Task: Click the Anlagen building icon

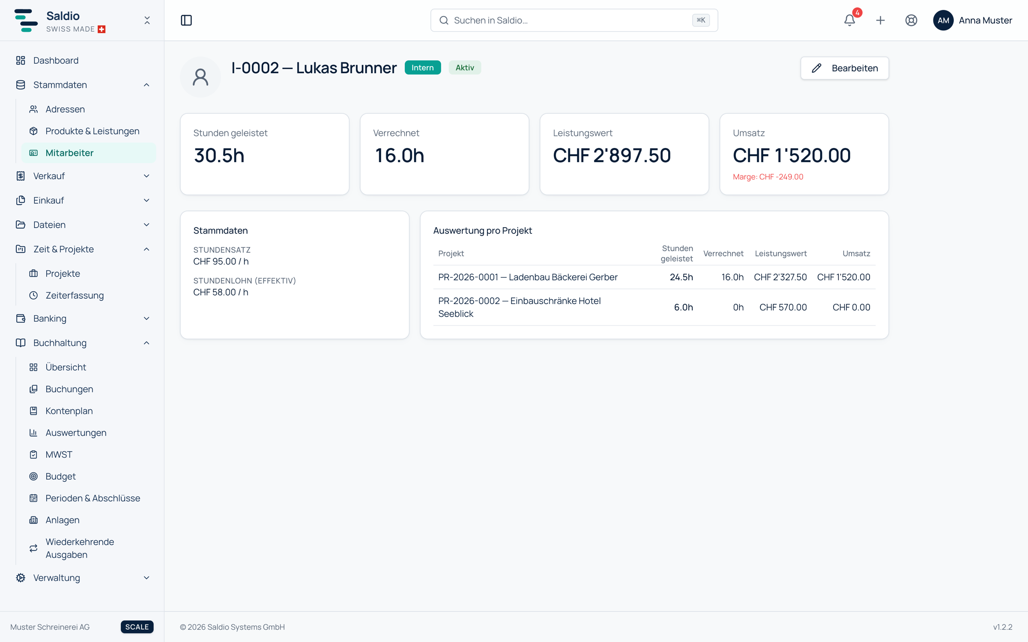Action: point(33,520)
